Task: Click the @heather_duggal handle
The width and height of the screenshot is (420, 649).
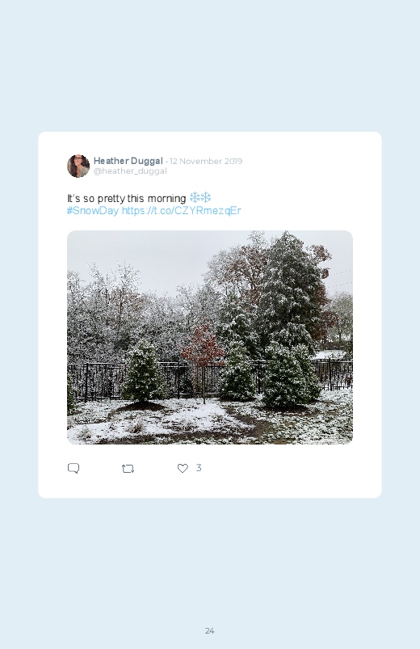Action: (130, 171)
